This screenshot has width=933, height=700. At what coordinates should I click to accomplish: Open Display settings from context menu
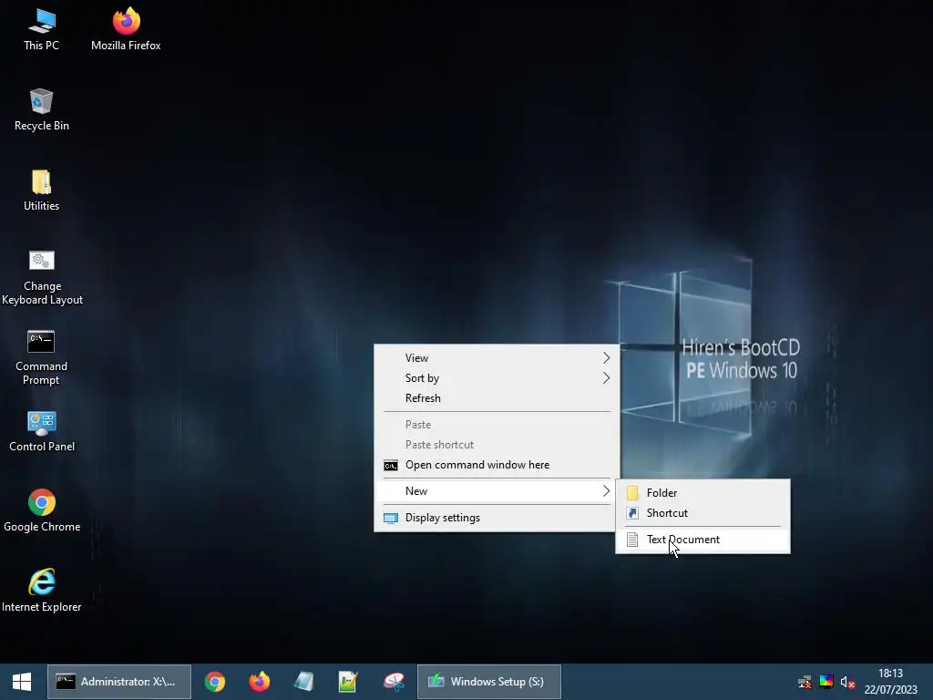497,518
